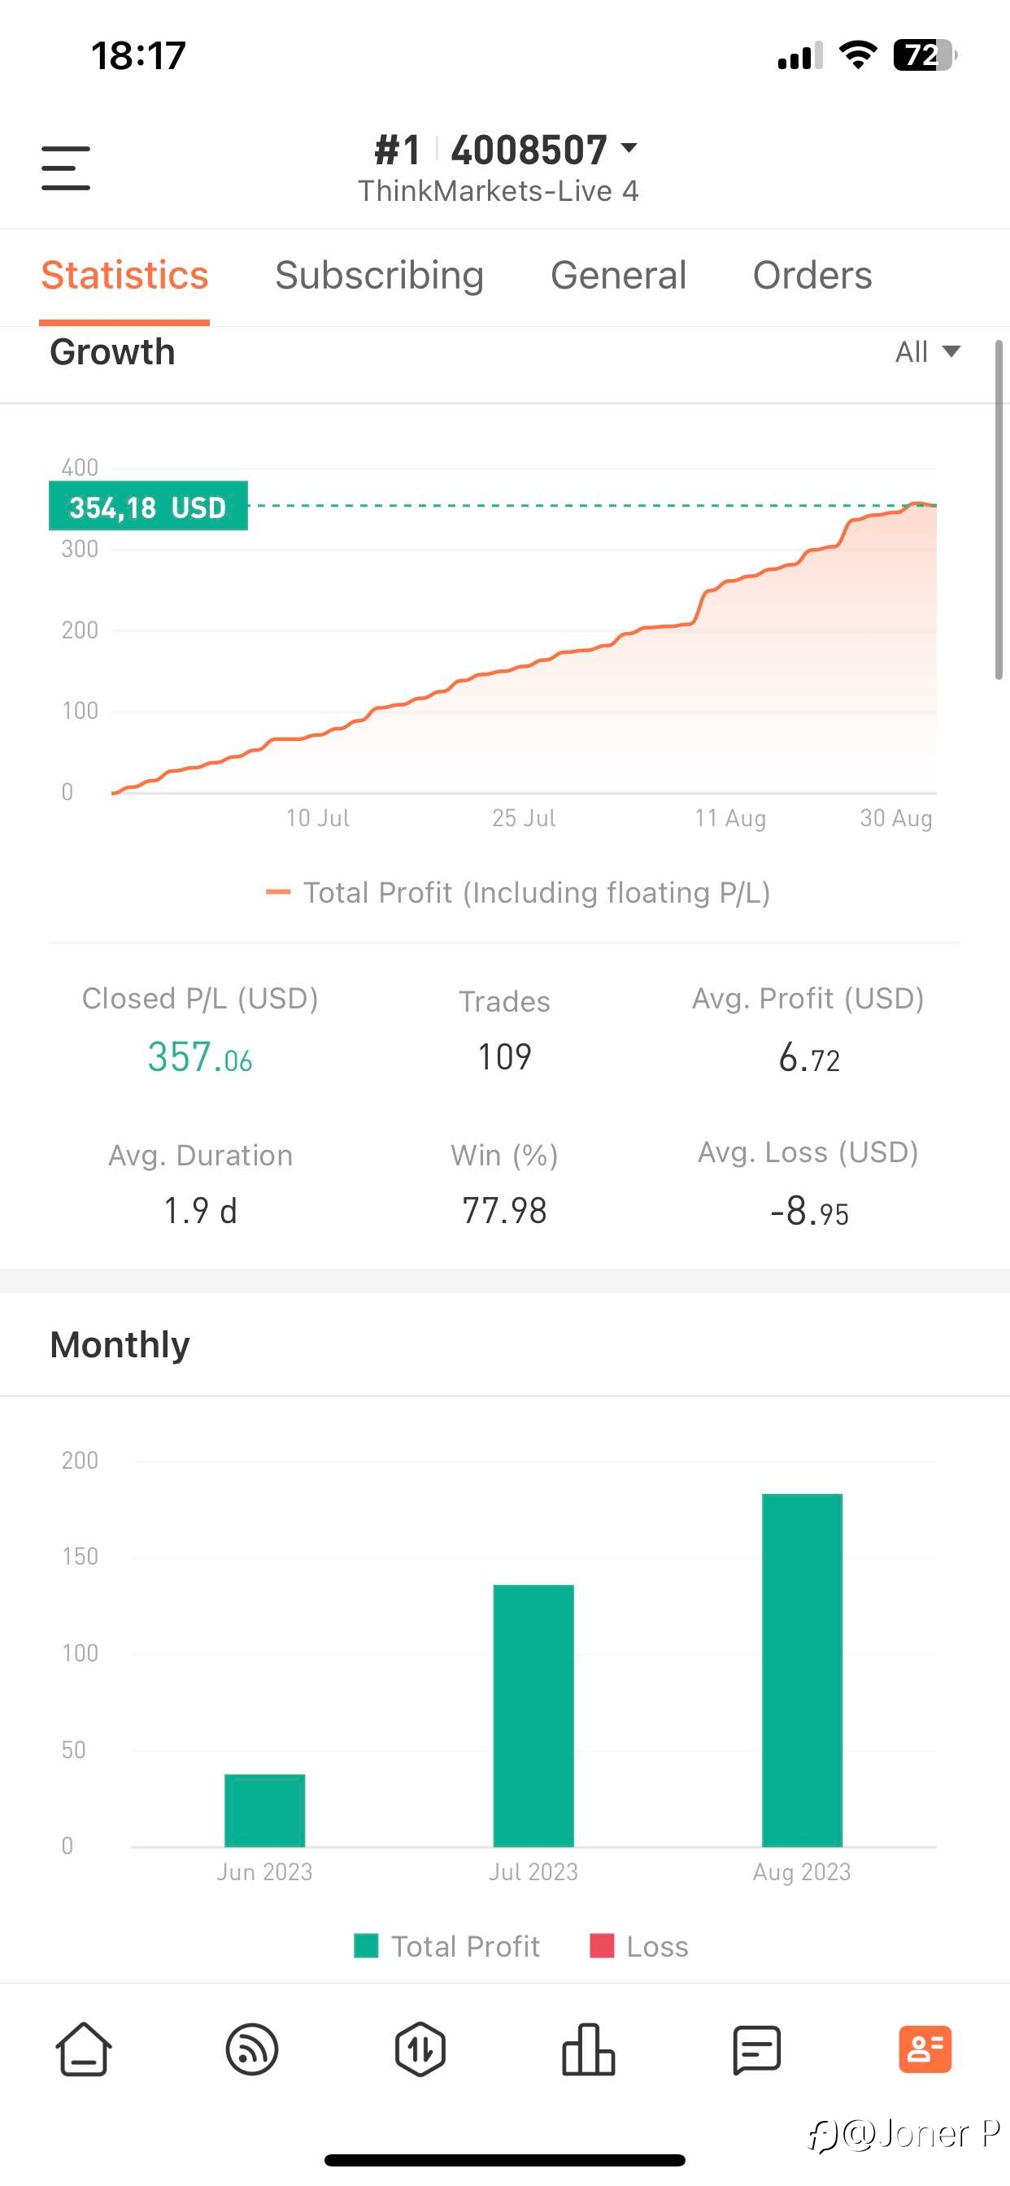
Task: Toggle Loss legend in Monthly chart
Action: pyautogui.click(x=639, y=1946)
